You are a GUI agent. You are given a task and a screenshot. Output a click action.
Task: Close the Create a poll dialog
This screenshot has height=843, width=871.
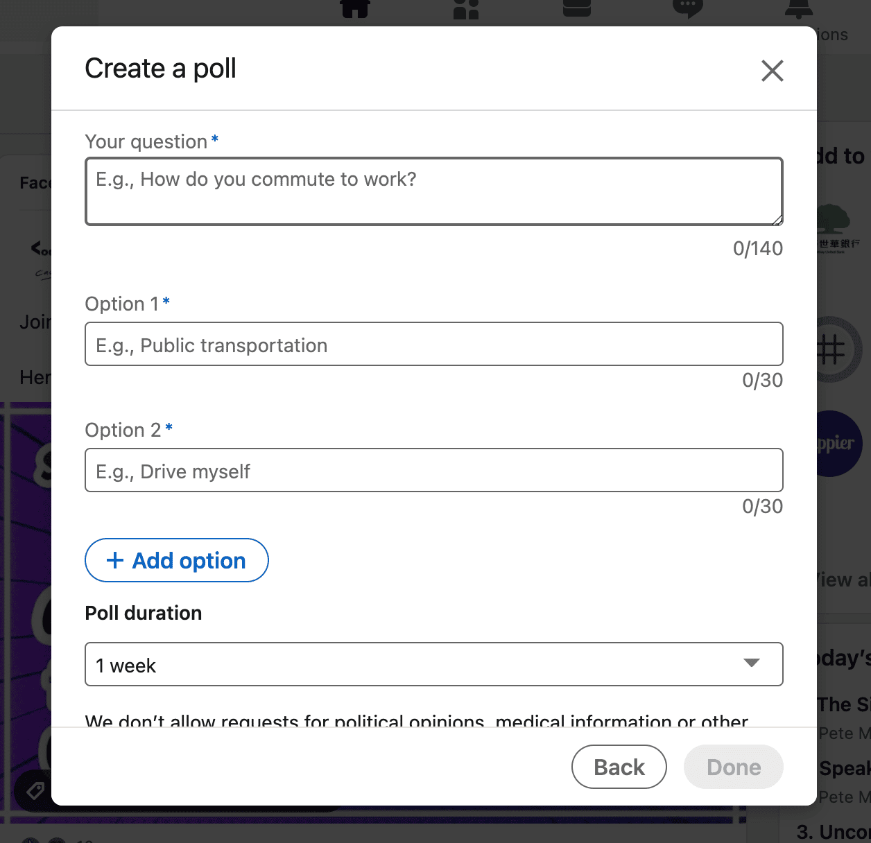click(x=772, y=71)
